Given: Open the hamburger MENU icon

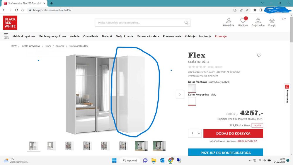Looking at the screenshot, I should click(x=6, y=36).
